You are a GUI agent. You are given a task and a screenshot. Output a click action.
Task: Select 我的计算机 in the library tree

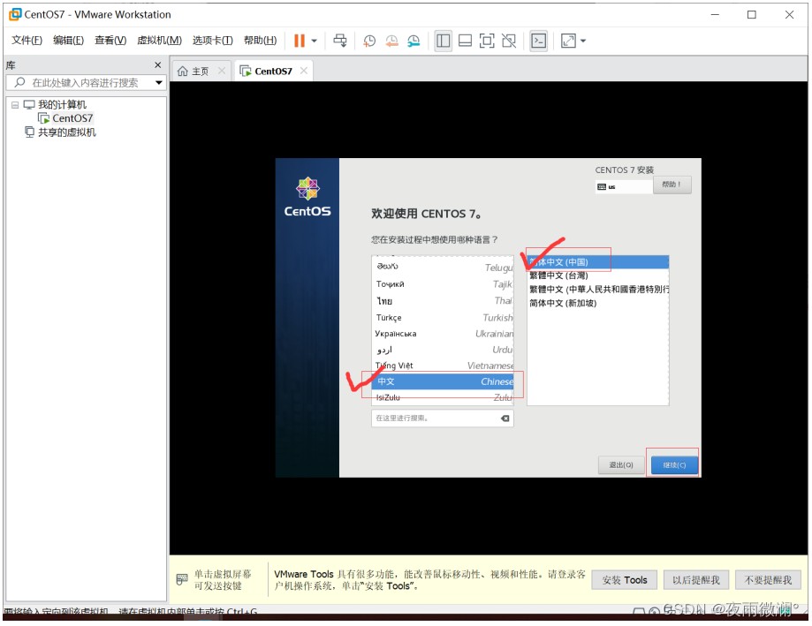pyautogui.click(x=62, y=105)
